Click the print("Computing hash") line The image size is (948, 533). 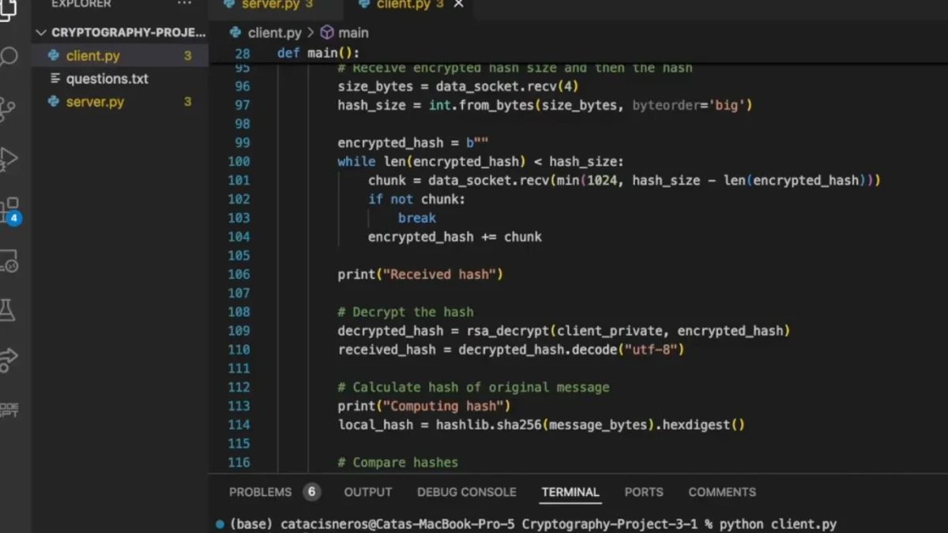click(424, 406)
